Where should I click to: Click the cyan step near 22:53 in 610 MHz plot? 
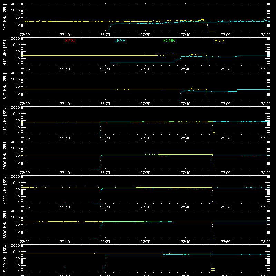point(237,90)
